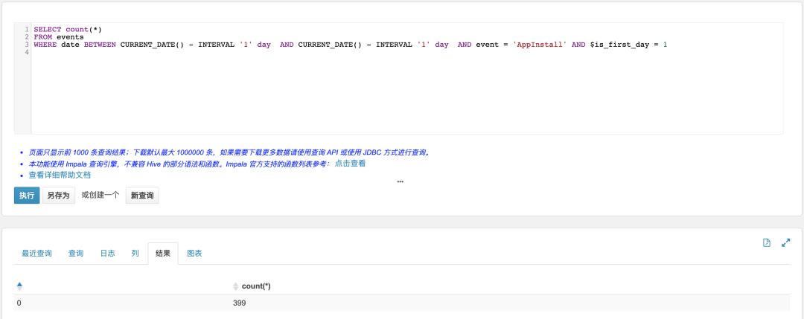Sort by the index column arrows
804x319 pixels.
coord(19,286)
